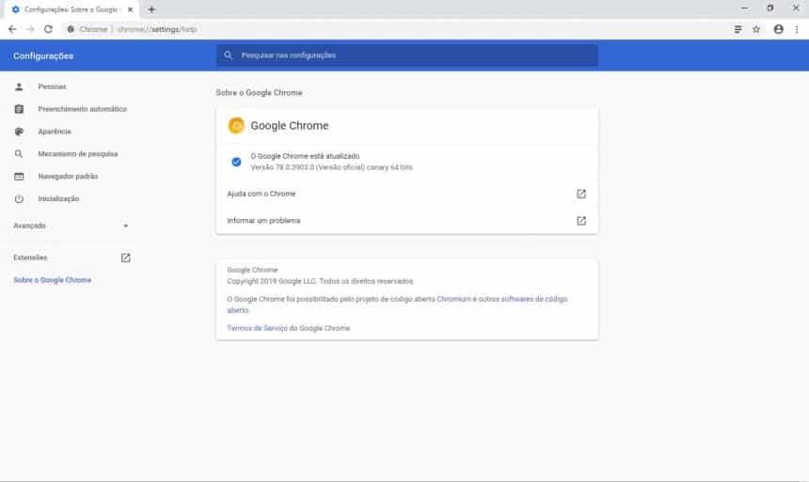The height and width of the screenshot is (482, 809).
Task: Open the media control icon in toolbar
Action: point(738,29)
